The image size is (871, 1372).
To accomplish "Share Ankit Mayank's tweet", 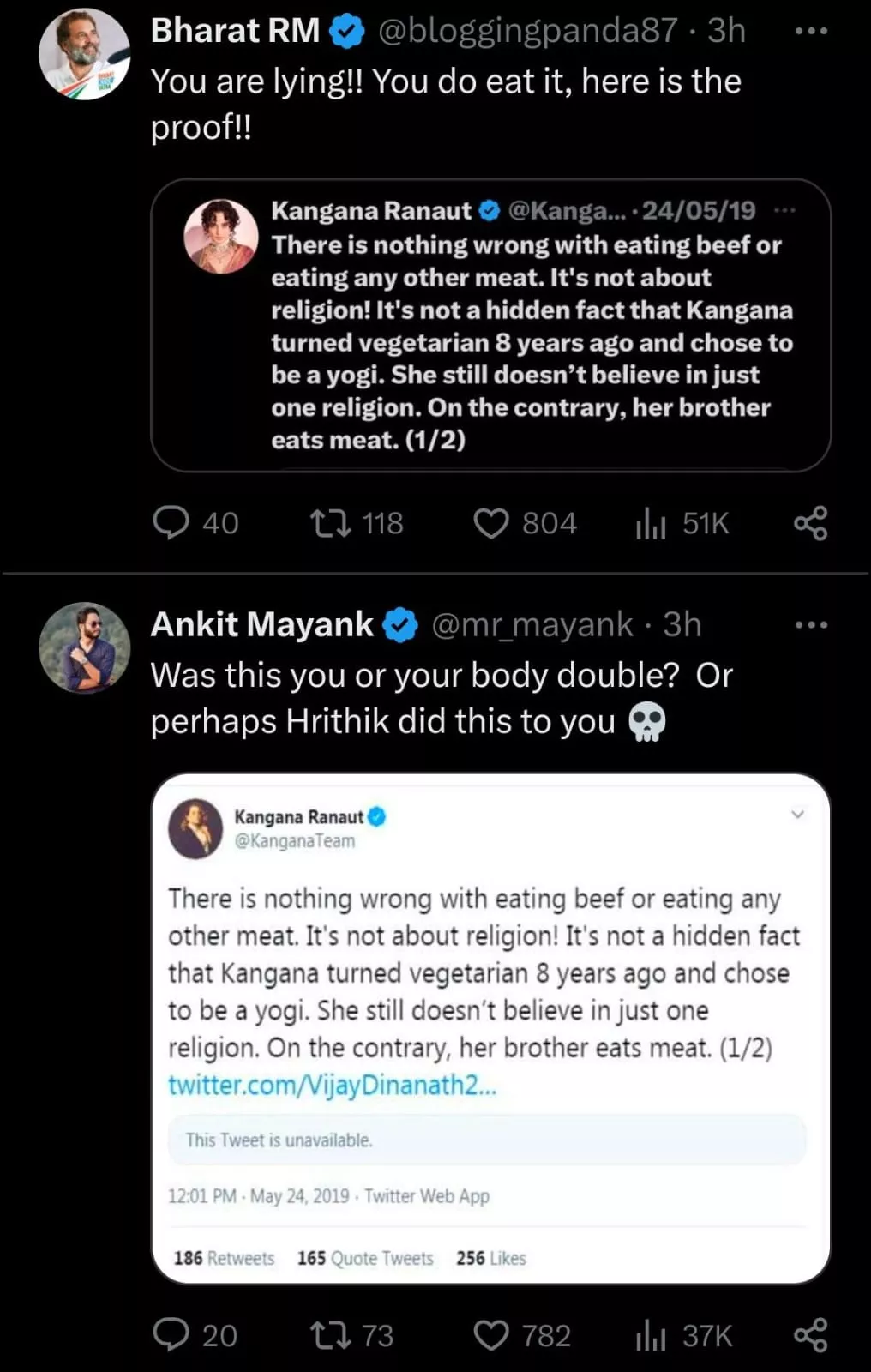I will 810,1335.
